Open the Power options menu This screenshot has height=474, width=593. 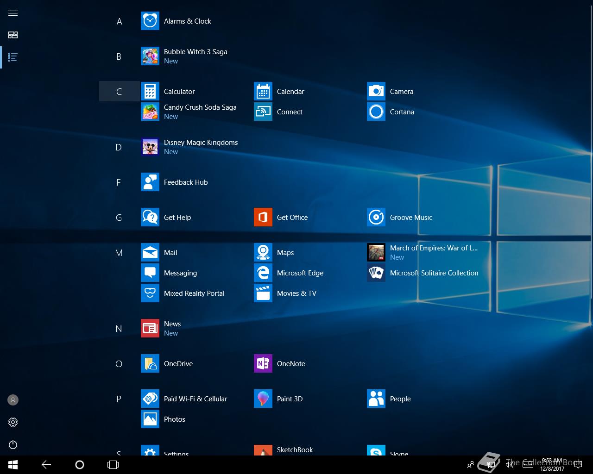[x=13, y=444]
